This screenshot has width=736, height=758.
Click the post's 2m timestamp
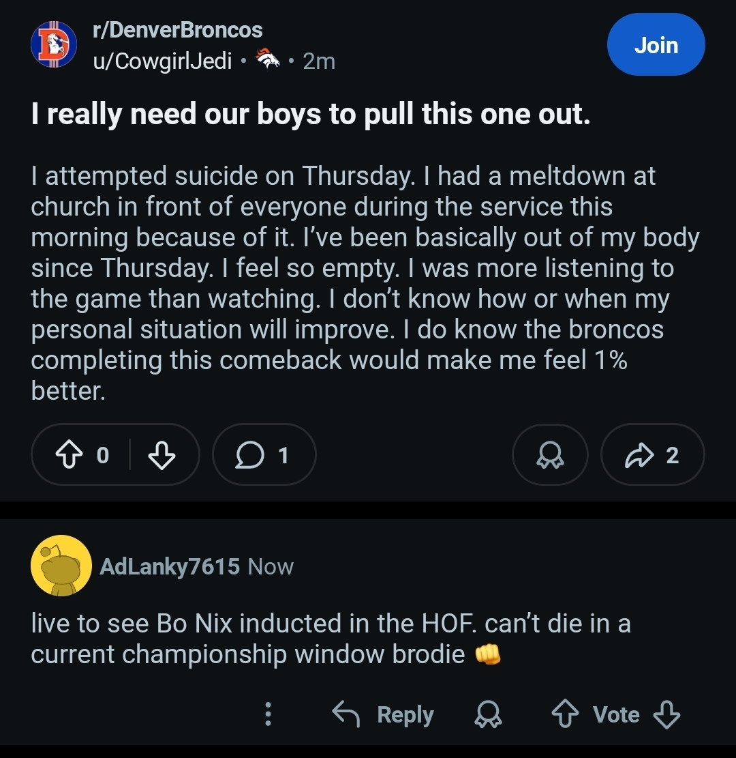coord(319,61)
